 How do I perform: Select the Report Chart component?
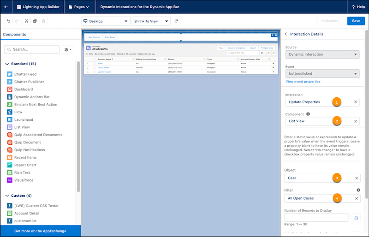[22, 165]
